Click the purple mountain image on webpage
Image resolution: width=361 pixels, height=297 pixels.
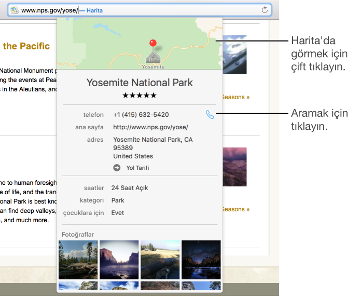234,167
